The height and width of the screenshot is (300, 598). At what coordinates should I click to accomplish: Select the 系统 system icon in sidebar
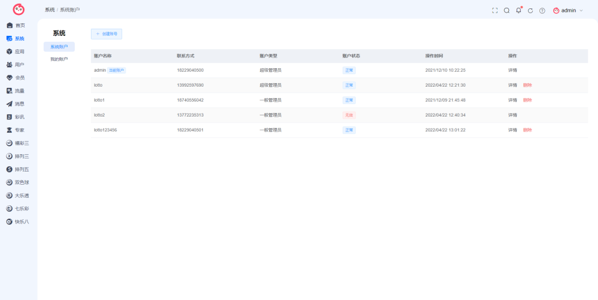tap(10, 38)
